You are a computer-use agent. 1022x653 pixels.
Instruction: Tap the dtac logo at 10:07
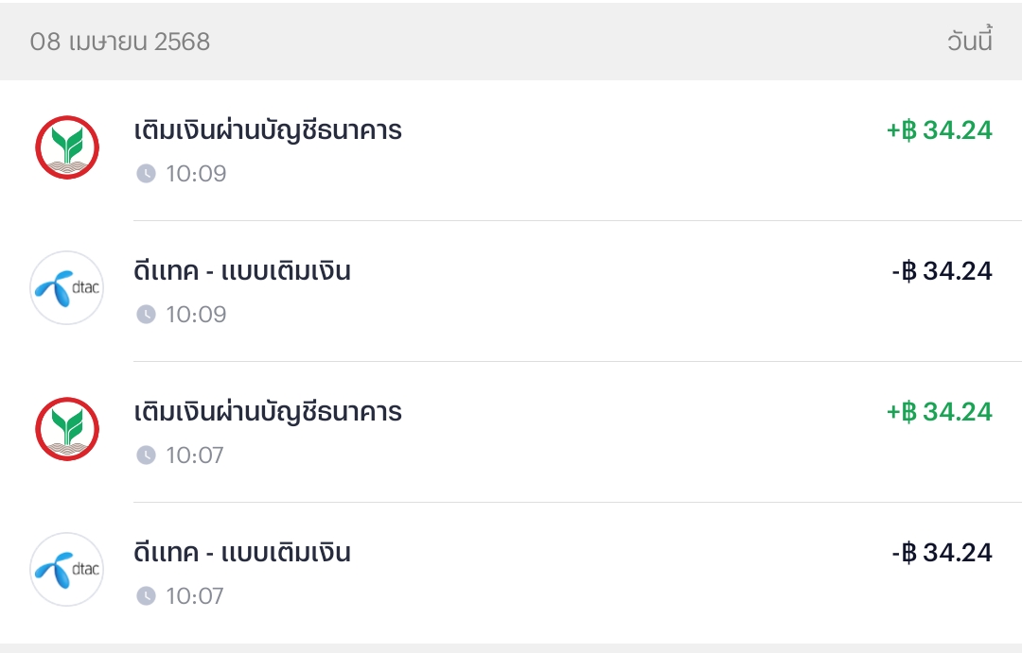click(67, 570)
